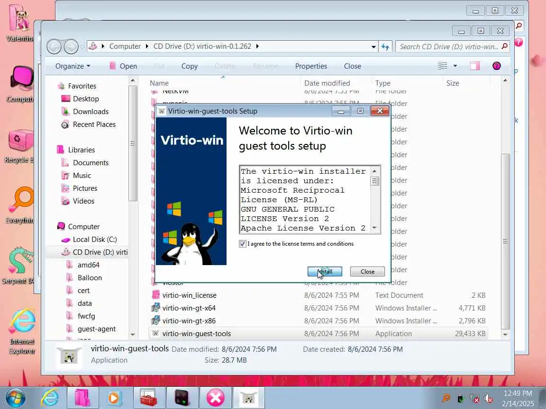
Task: Select fwcfg folder in navigation tree
Action: tap(86, 316)
